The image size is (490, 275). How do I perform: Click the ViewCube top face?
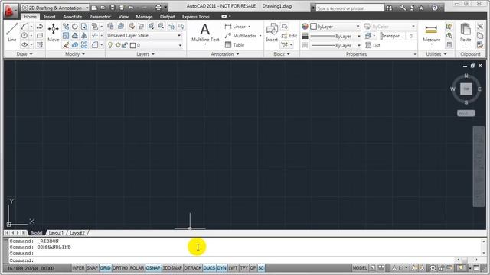466,89
